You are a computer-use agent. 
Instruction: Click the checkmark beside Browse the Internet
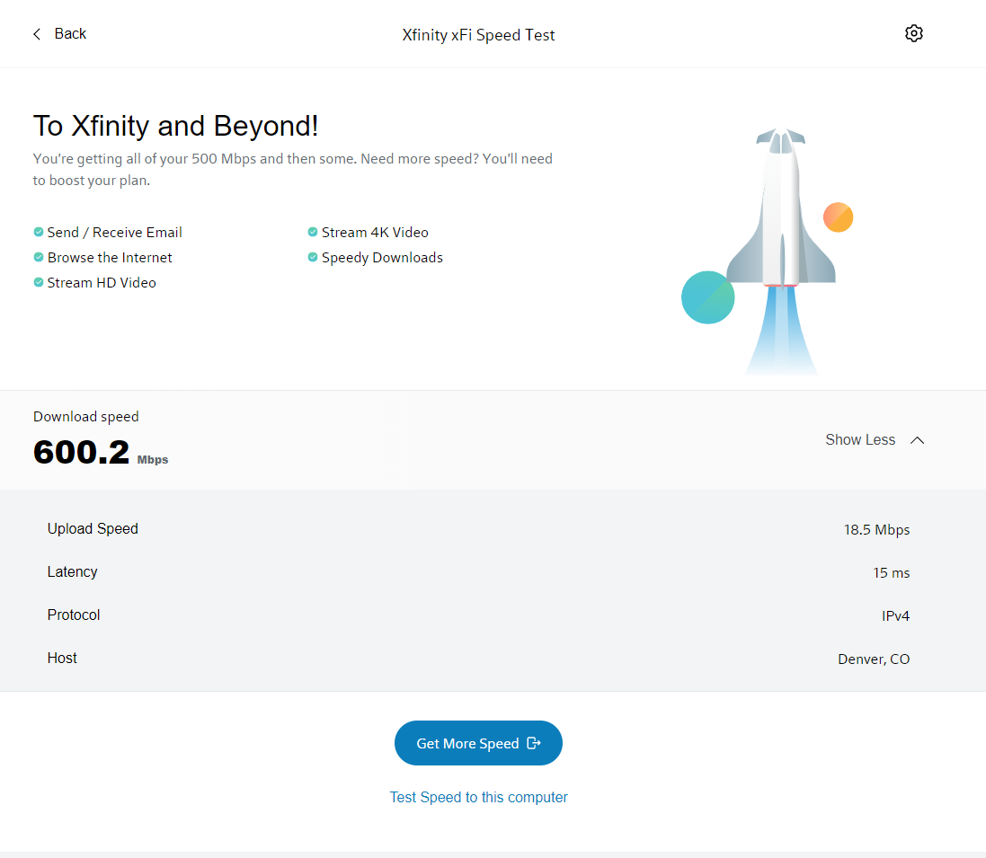[39, 257]
